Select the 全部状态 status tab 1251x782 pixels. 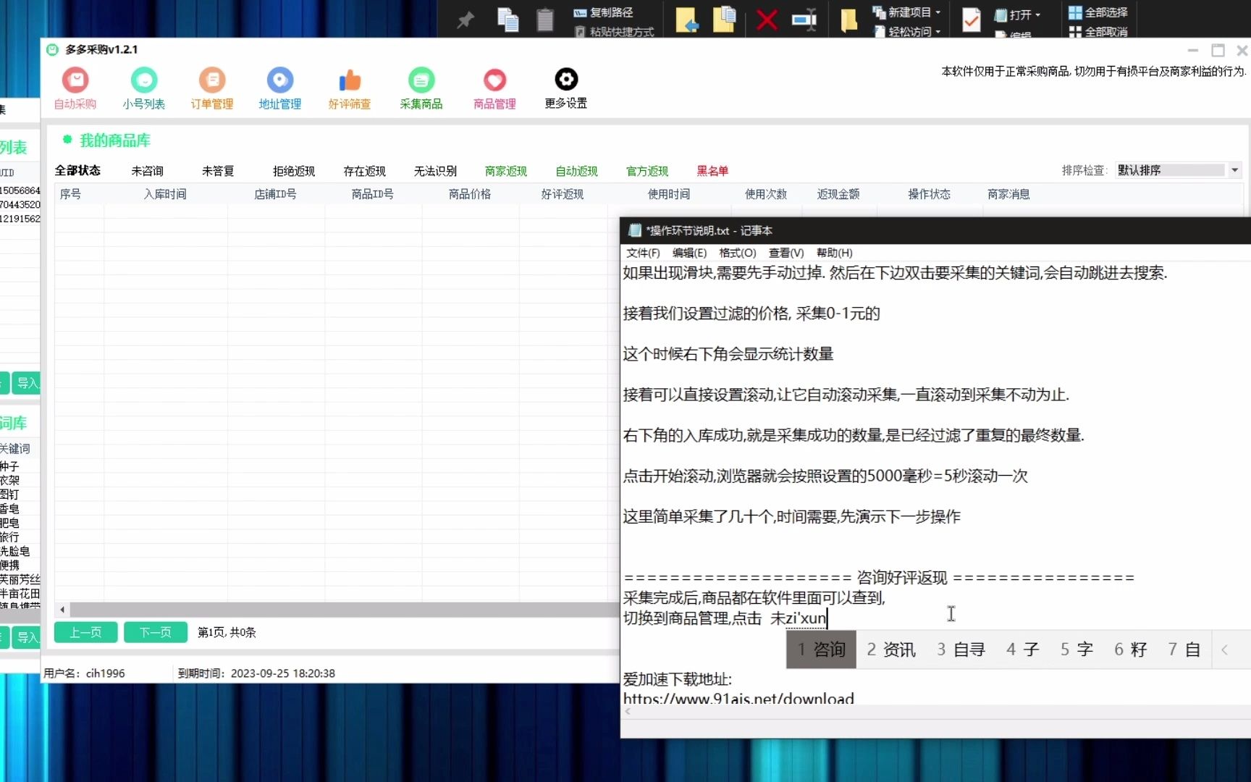click(77, 170)
